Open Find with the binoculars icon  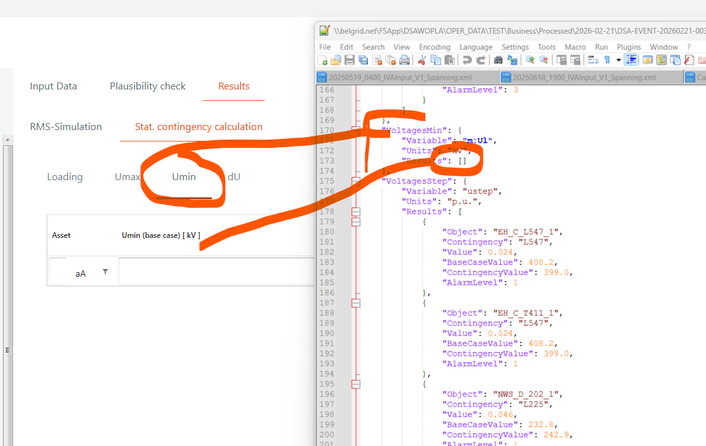499,60
